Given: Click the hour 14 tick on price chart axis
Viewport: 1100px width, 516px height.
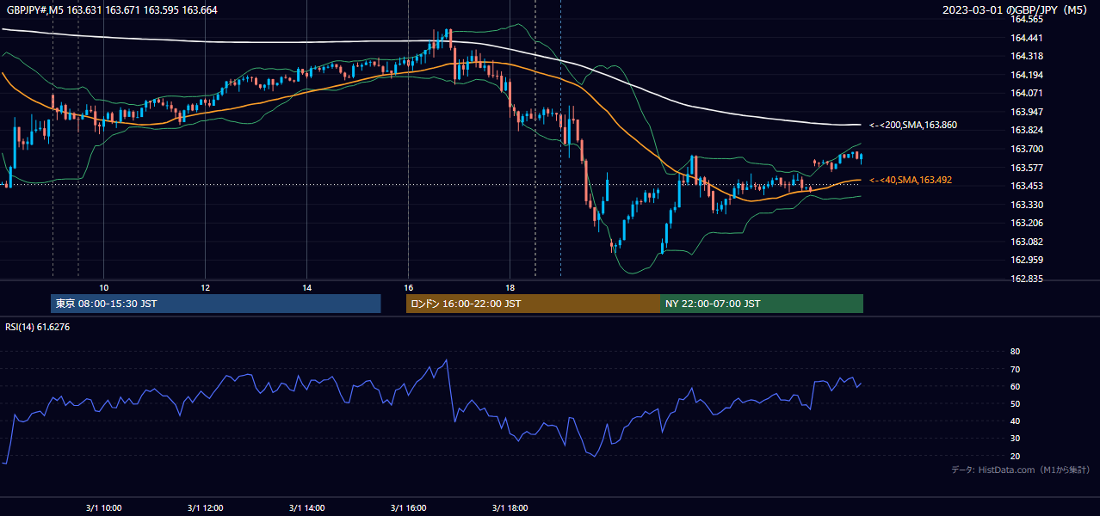Looking at the screenshot, I should [306, 287].
